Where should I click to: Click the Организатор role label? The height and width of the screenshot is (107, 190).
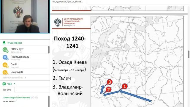point(16,52)
